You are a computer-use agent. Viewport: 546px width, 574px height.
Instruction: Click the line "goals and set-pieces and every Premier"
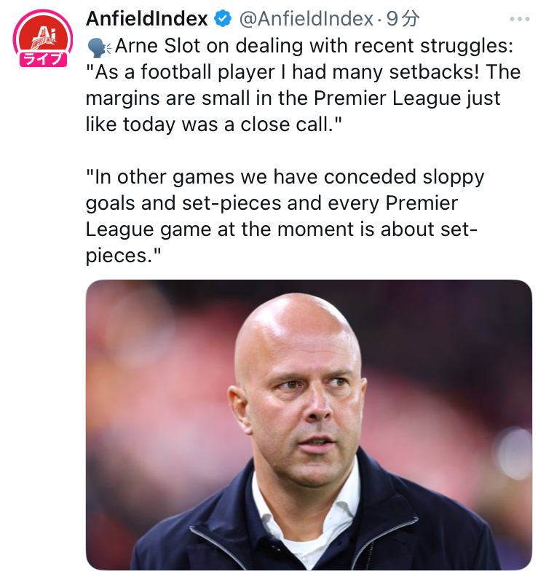coord(271,203)
